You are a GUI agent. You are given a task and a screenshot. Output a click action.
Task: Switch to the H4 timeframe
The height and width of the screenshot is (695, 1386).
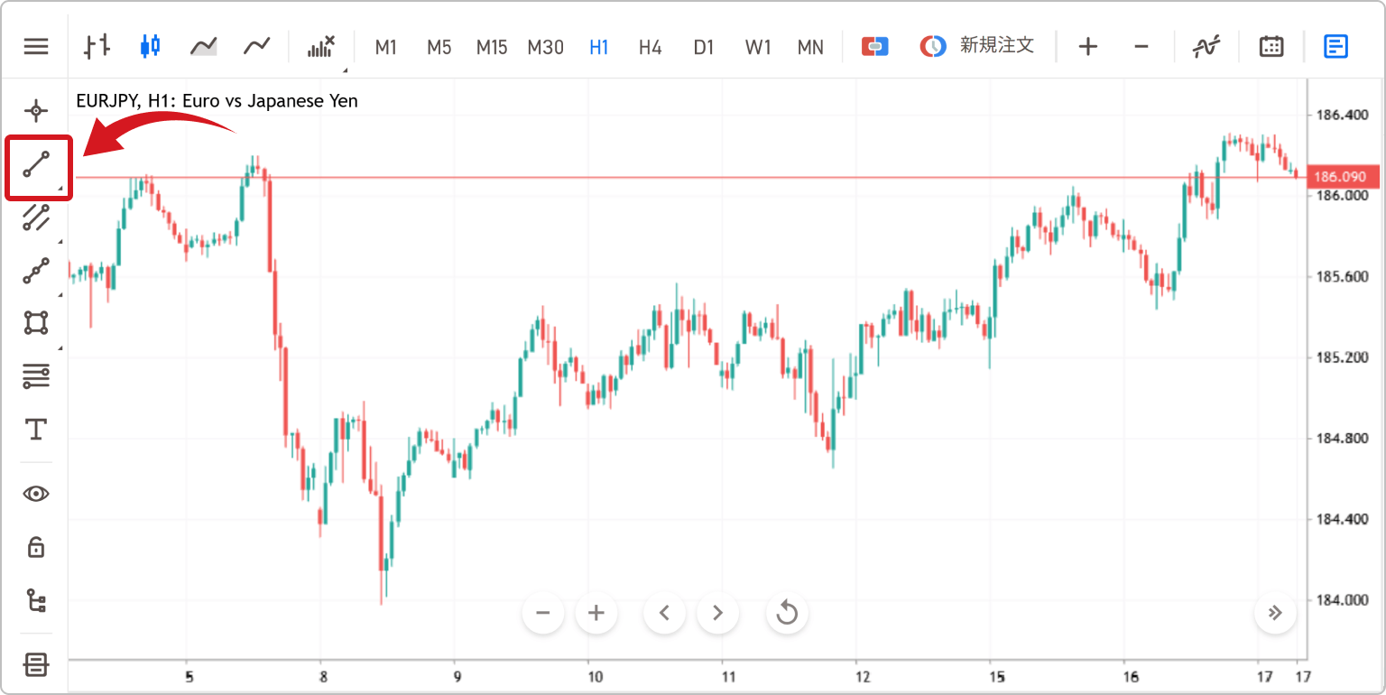pyautogui.click(x=651, y=47)
